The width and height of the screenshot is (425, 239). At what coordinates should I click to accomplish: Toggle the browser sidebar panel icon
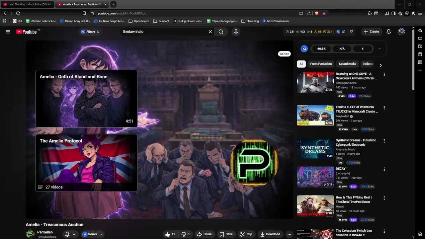pyautogui.click(x=393, y=13)
